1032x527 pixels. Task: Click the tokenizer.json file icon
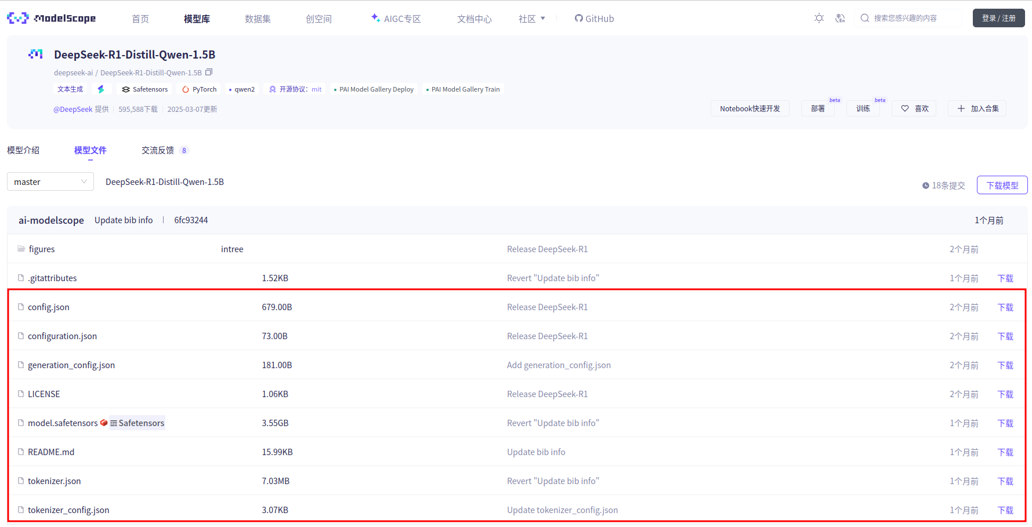[21, 481]
